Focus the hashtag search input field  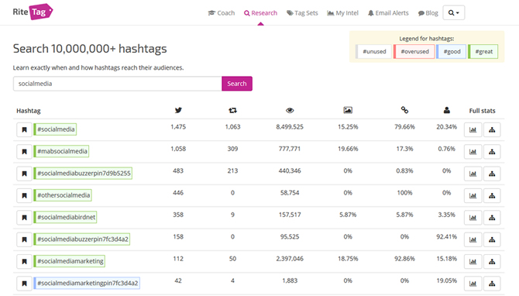(x=118, y=84)
